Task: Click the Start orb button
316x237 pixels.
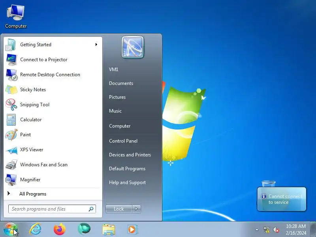Action: 11,229
